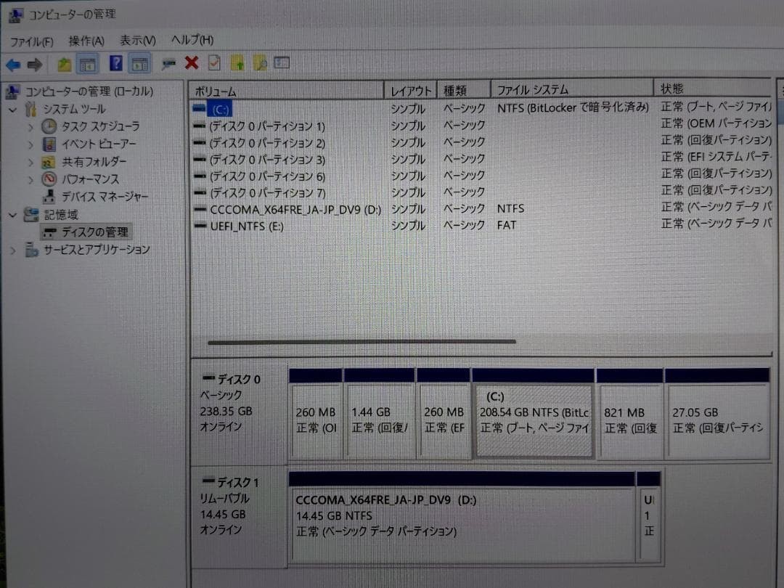
Task: Select the (C:) volume row
Action: tap(481, 108)
